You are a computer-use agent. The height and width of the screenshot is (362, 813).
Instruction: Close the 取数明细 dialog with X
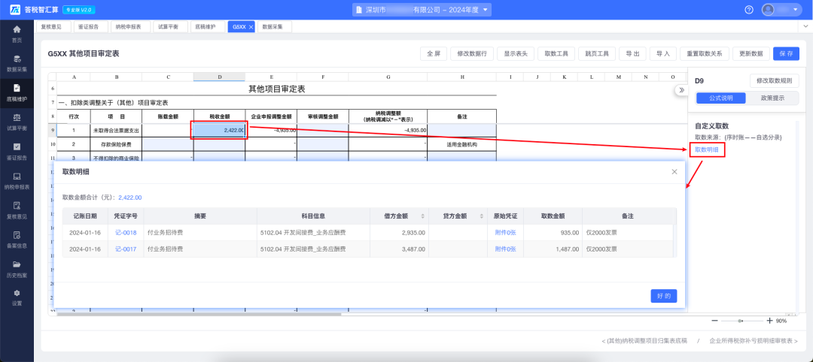click(674, 172)
